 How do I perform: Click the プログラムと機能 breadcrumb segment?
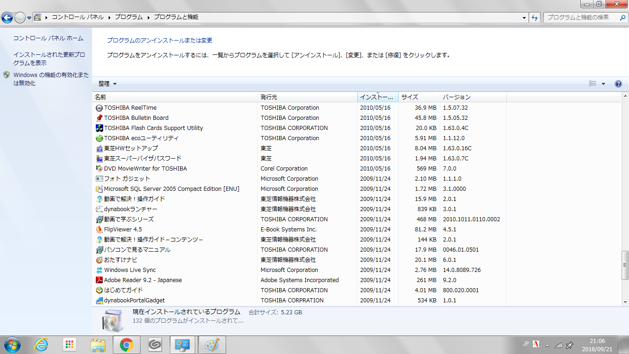coord(176,18)
